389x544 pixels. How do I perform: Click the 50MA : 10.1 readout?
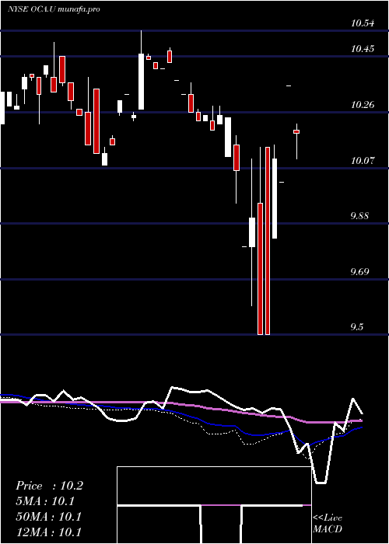point(48,517)
